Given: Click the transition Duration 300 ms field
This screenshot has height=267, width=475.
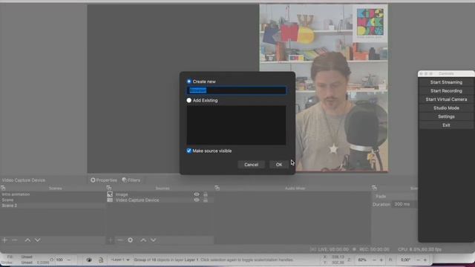Looking at the screenshot, I should coord(404,205).
